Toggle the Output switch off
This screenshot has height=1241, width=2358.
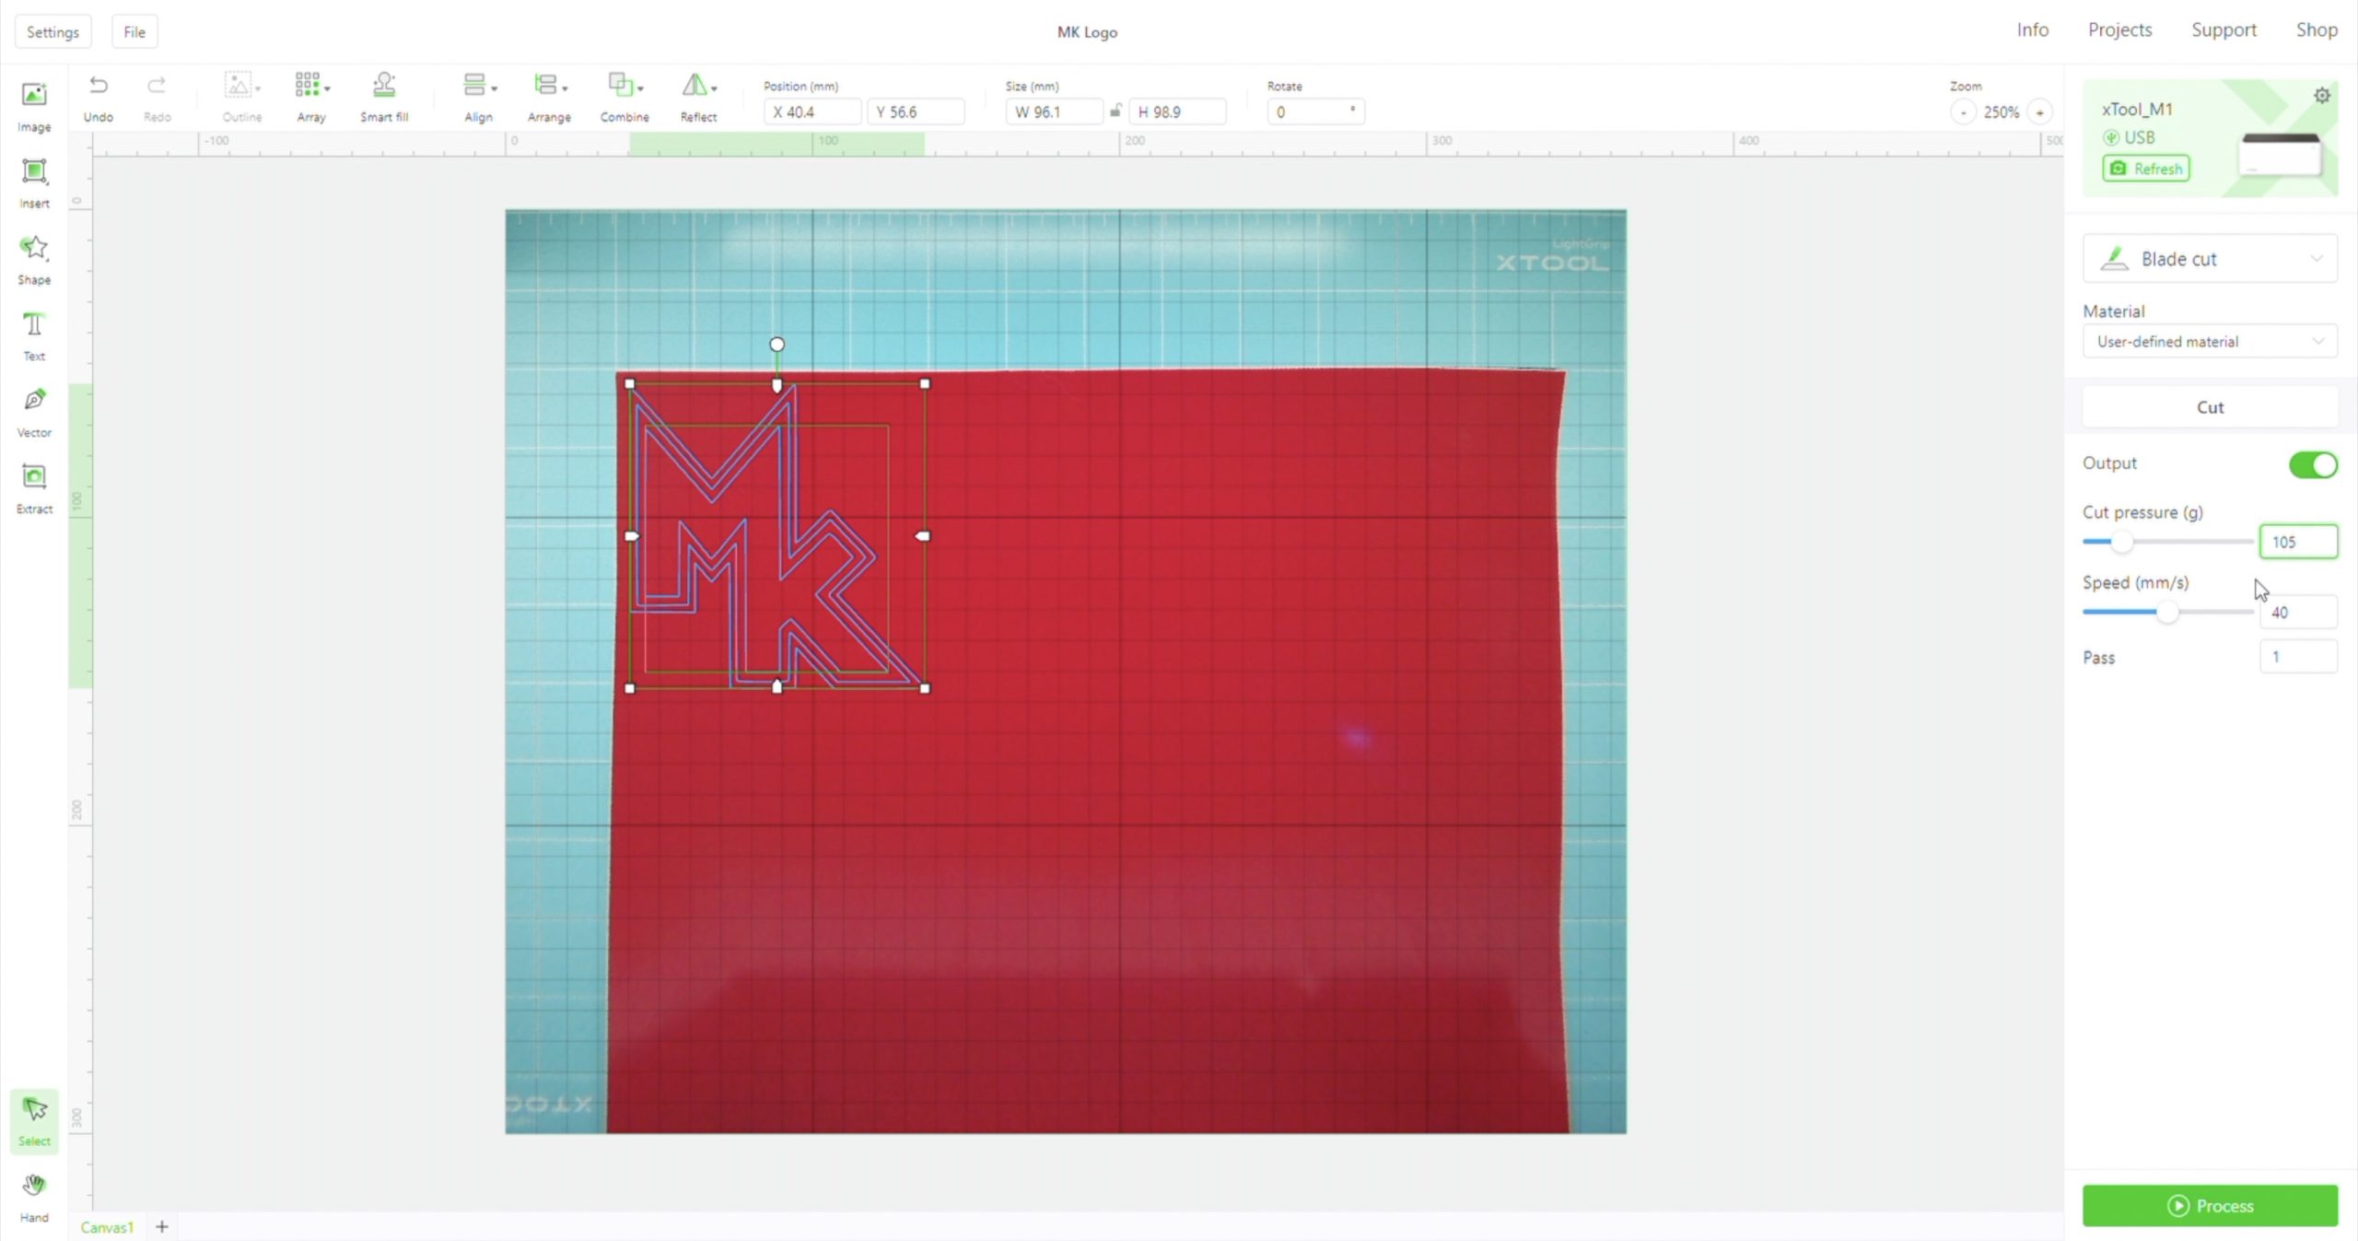tap(2312, 464)
